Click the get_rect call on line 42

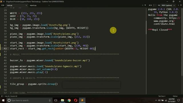[x=48, y=49]
